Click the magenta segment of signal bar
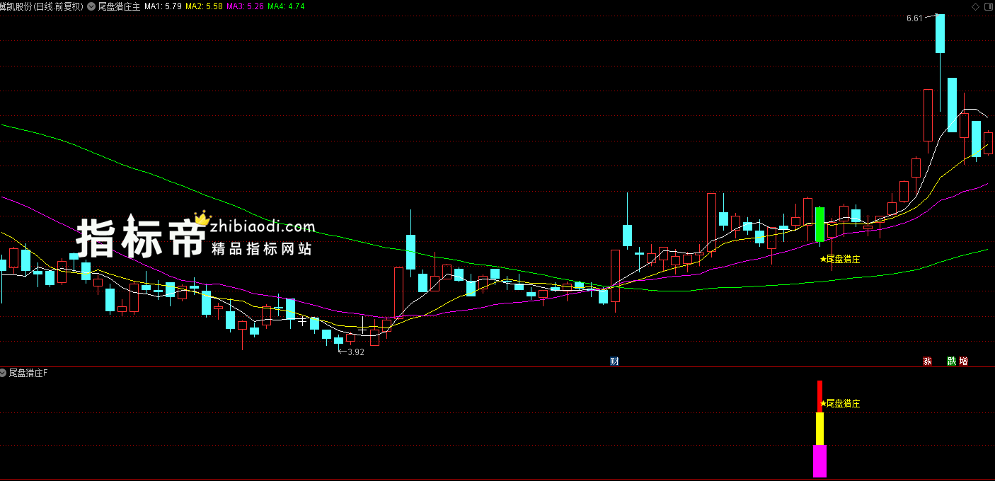The width and height of the screenshot is (995, 481). (x=819, y=461)
